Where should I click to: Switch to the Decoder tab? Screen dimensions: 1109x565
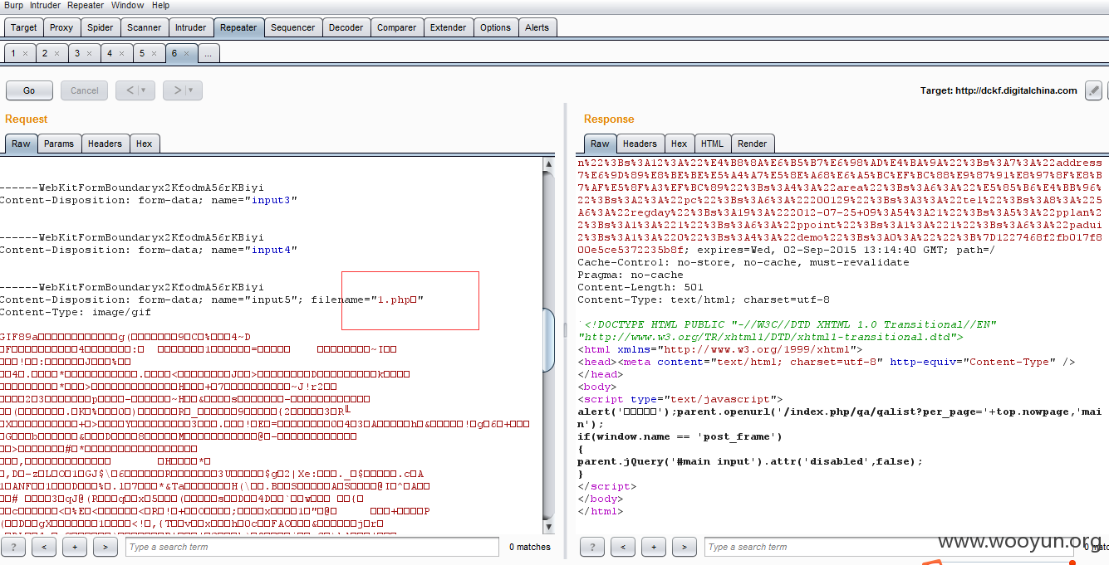(x=346, y=27)
